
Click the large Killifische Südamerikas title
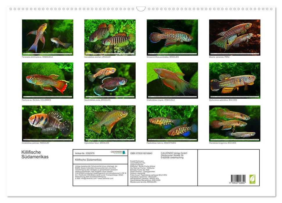[x=35, y=155]
